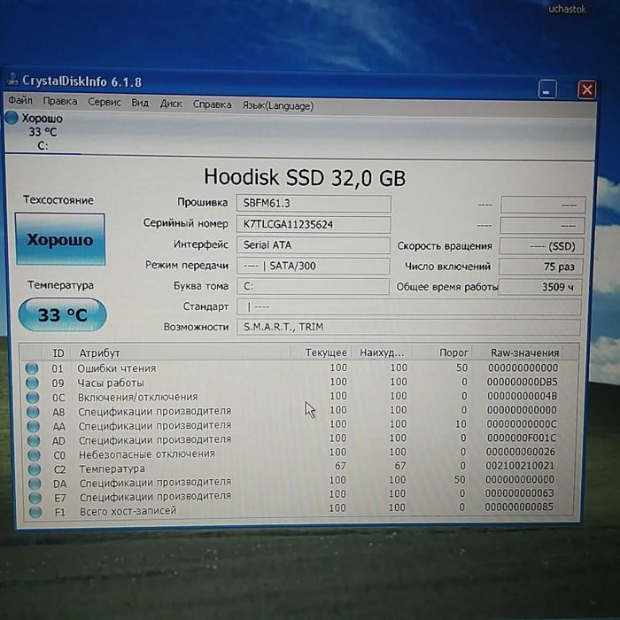Open the Язык(Language) menu

pyautogui.click(x=278, y=105)
